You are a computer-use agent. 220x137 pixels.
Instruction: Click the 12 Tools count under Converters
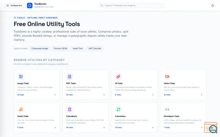[118, 127]
